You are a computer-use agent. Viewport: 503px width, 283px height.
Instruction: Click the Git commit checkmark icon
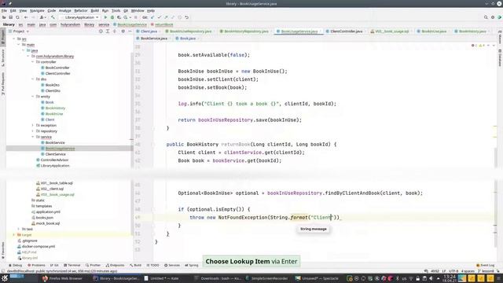click(x=159, y=17)
